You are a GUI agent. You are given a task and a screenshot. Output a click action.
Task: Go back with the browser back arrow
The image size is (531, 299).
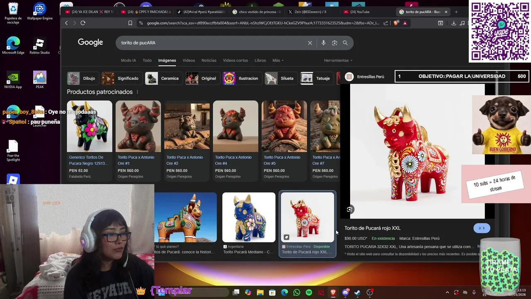tap(66, 23)
